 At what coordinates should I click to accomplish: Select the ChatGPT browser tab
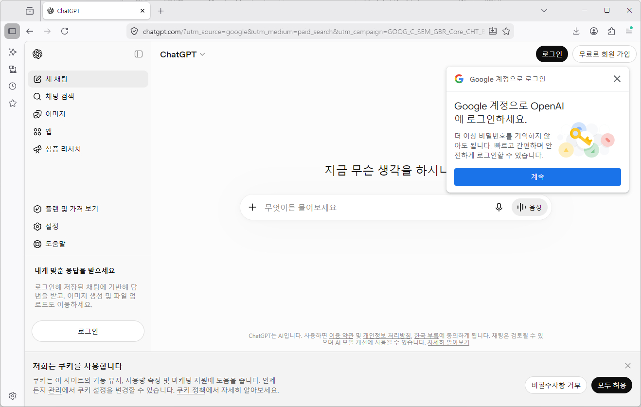[96, 11]
